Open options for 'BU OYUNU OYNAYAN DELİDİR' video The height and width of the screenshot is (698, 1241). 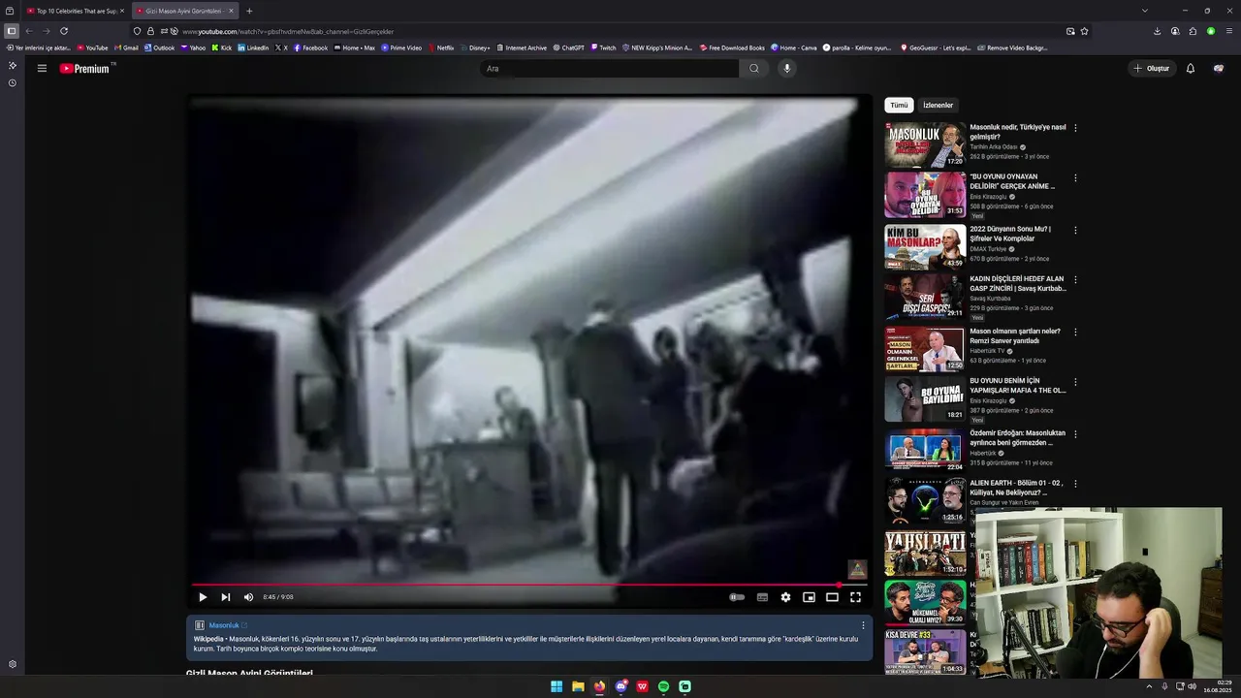(x=1075, y=178)
